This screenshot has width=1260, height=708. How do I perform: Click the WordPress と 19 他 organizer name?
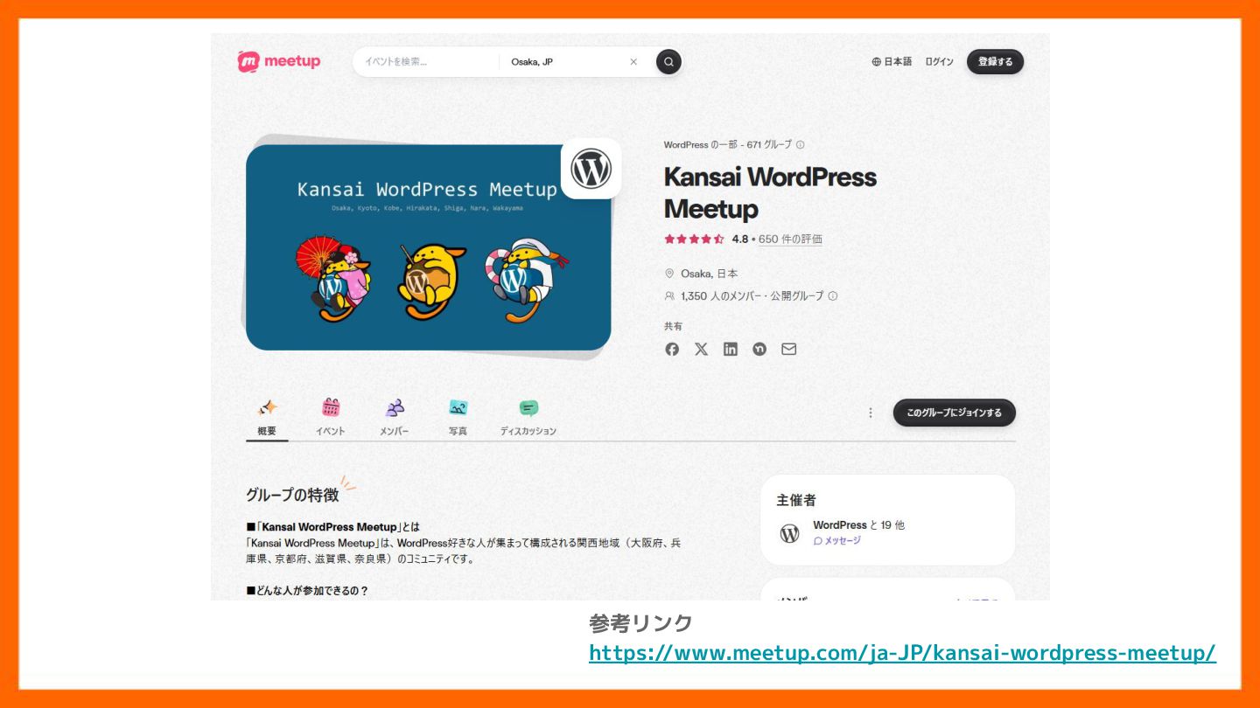tap(858, 525)
